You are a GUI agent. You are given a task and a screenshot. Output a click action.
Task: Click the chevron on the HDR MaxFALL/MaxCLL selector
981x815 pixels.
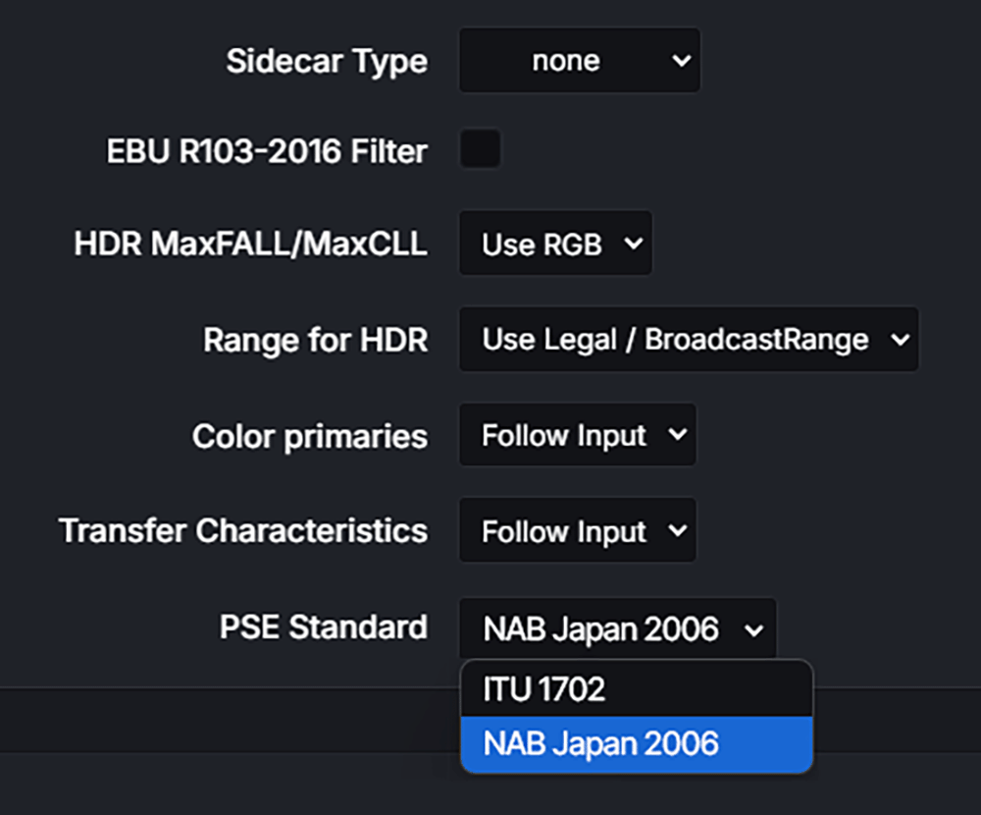point(632,244)
